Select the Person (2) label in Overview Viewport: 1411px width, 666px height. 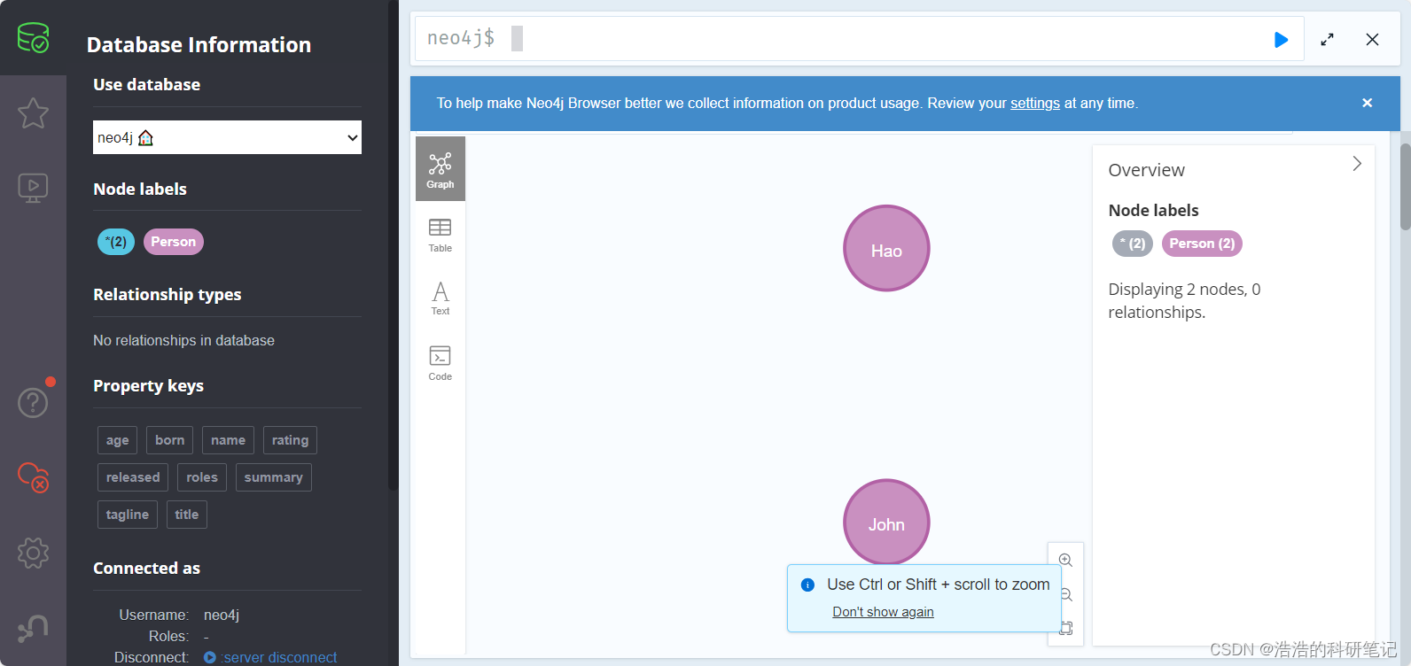[1202, 244]
